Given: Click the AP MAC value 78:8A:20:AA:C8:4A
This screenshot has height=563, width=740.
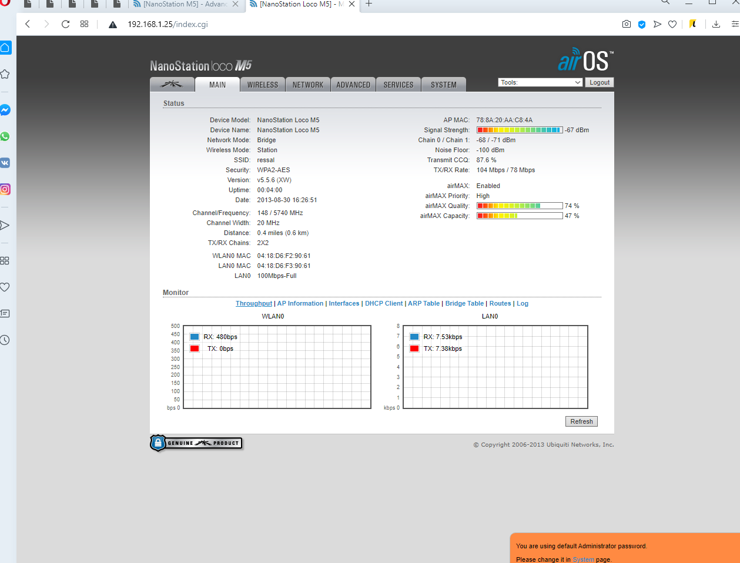Looking at the screenshot, I should pos(504,120).
